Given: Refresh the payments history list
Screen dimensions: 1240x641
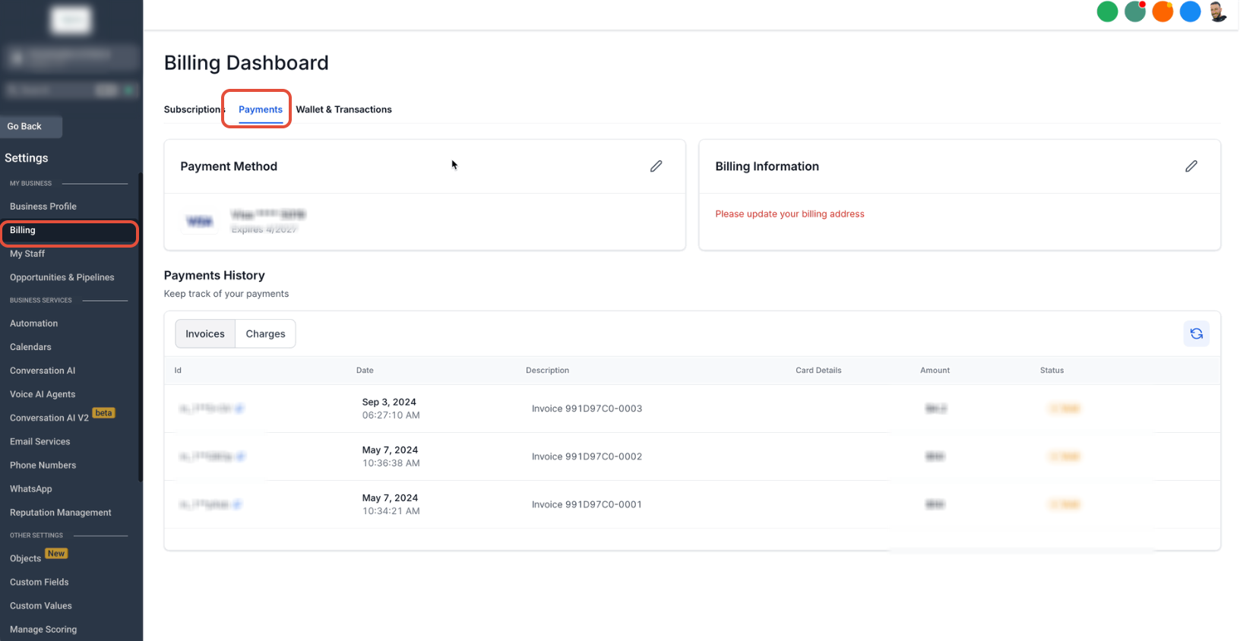Looking at the screenshot, I should click(x=1196, y=333).
